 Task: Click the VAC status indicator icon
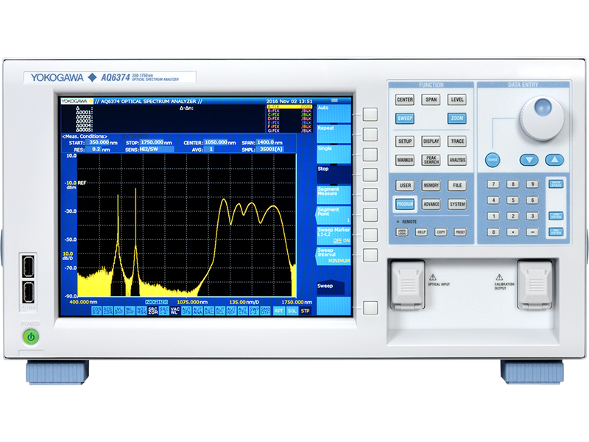pos(174,310)
